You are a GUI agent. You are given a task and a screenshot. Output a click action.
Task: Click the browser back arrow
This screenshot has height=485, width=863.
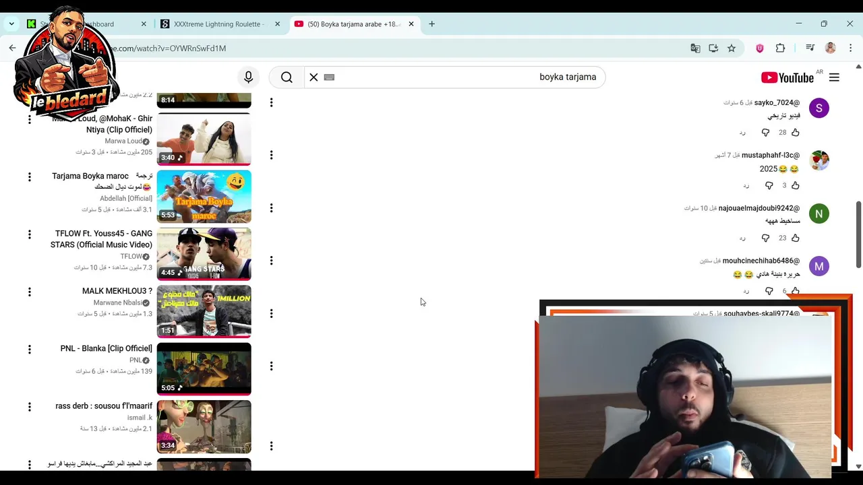point(12,48)
